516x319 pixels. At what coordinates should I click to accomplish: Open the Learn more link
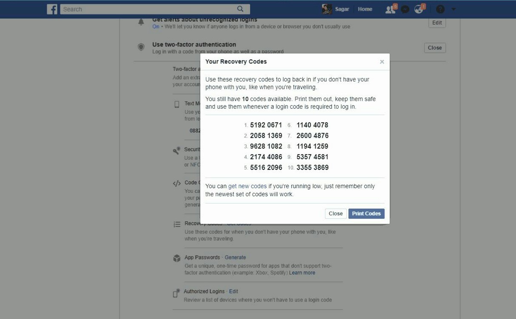(x=302, y=273)
